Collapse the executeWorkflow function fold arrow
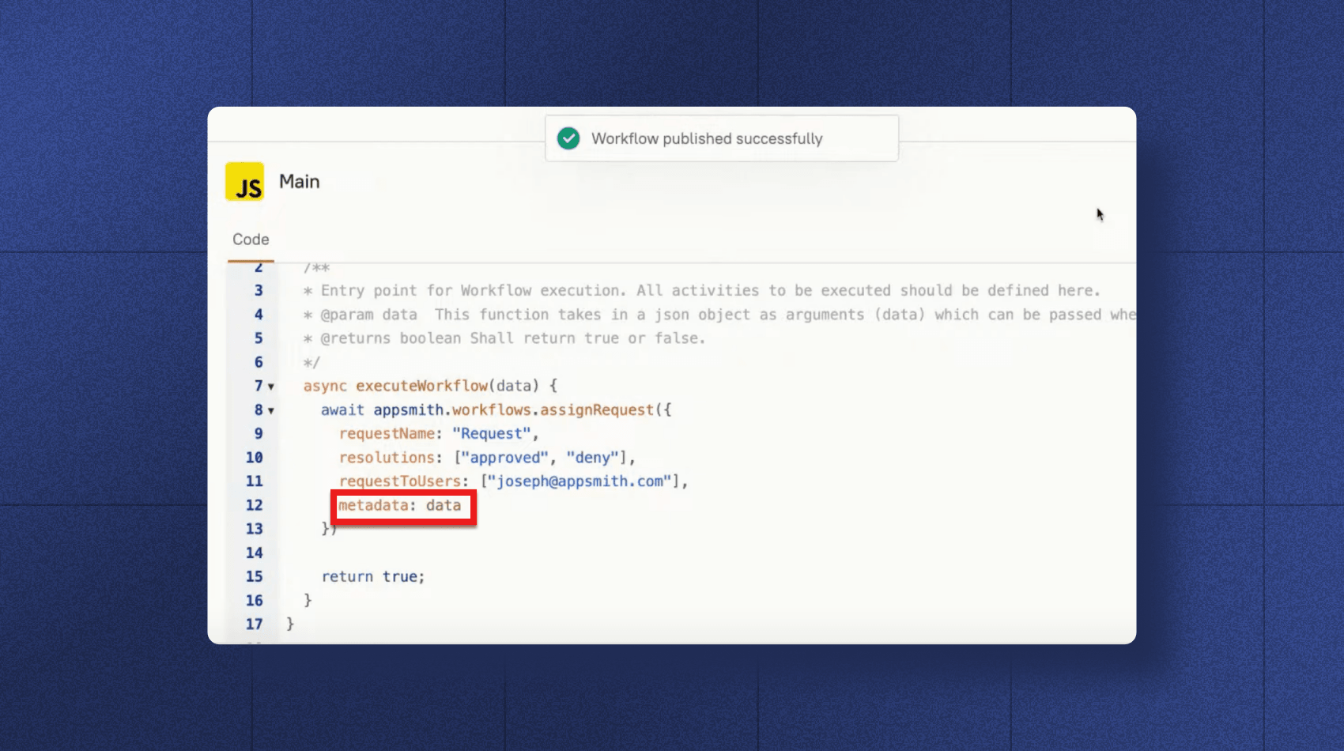The image size is (1344, 751). point(271,387)
